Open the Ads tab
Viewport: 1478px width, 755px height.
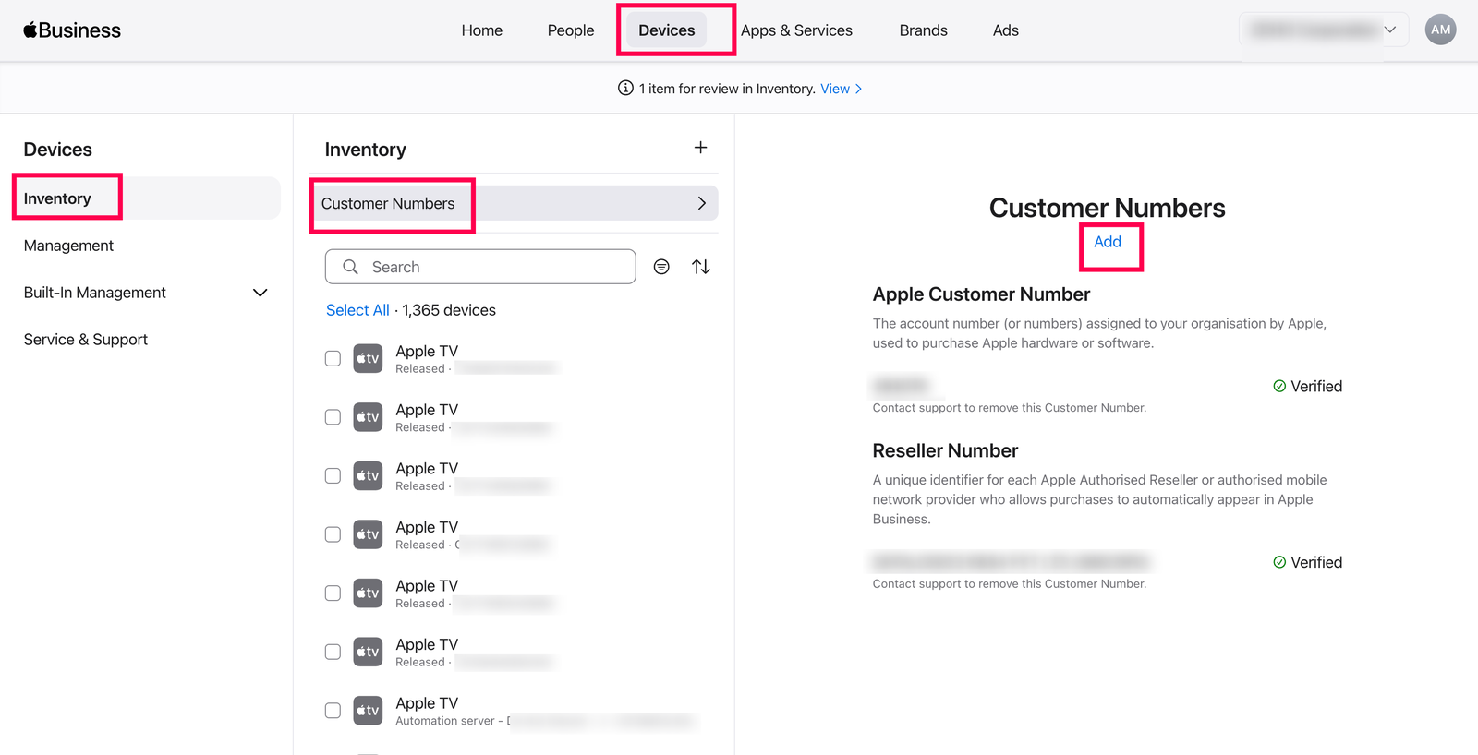point(1006,30)
